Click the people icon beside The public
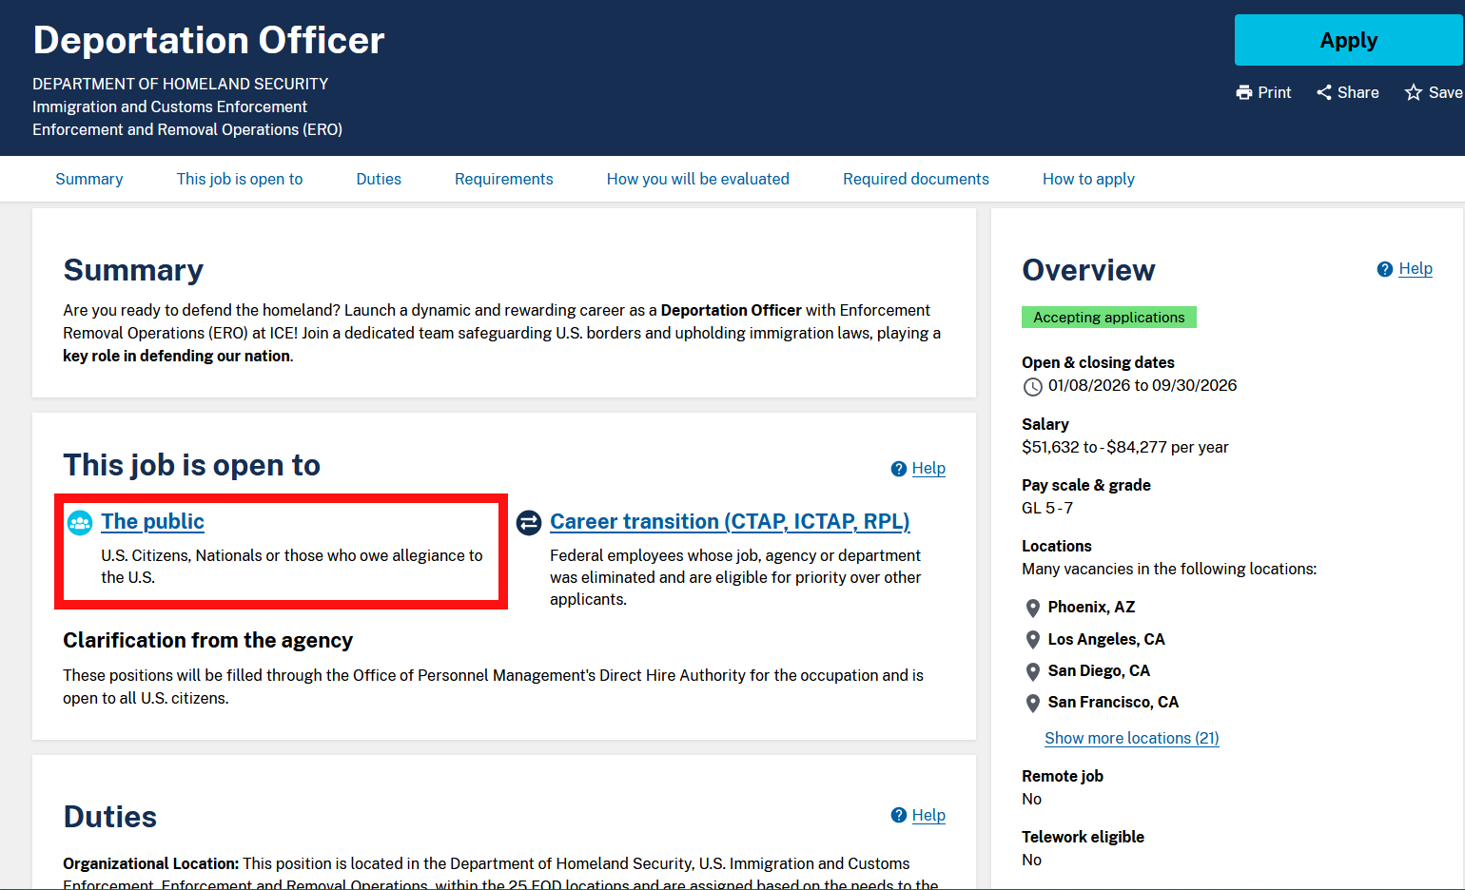Image resolution: width=1465 pixels, height=890 pixels. [80, 522]
